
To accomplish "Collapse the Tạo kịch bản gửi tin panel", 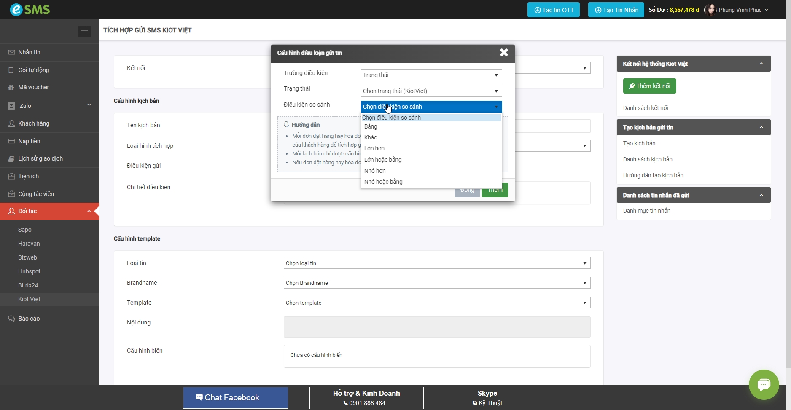I will (x=761, y=127).
